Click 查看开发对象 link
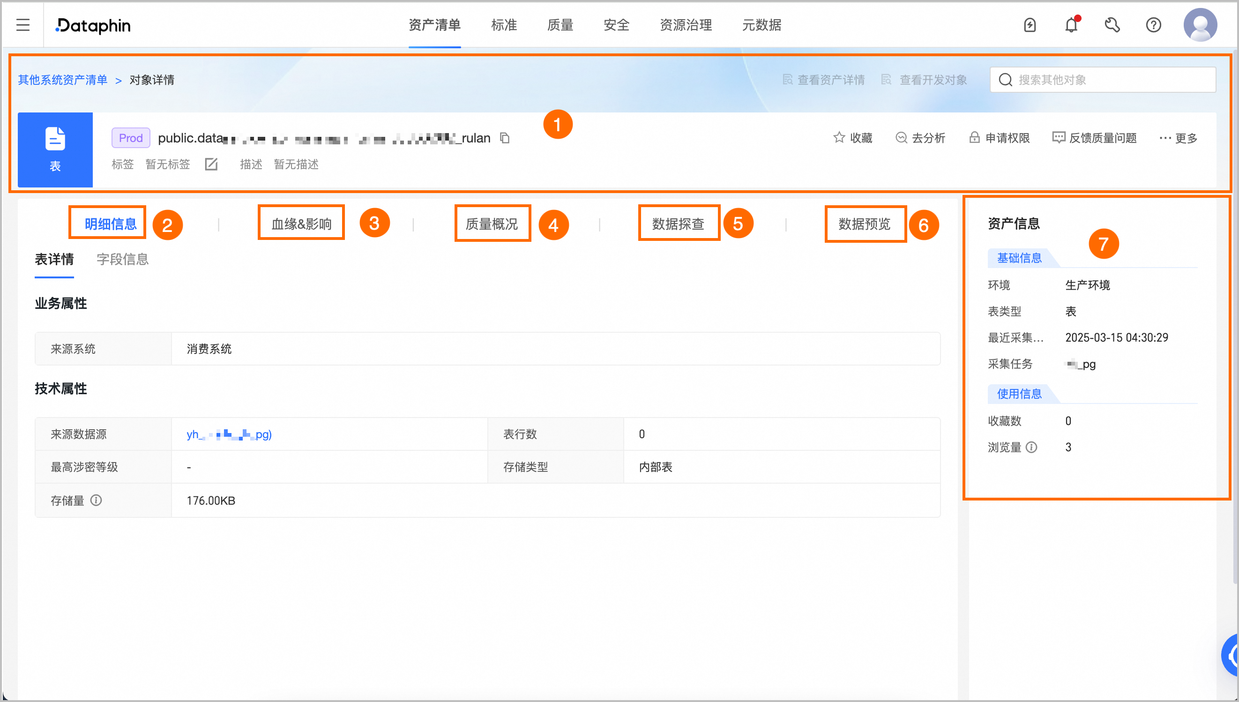Image resolution: width=1239 pixels, height=702 pixels. pos(924,80)
